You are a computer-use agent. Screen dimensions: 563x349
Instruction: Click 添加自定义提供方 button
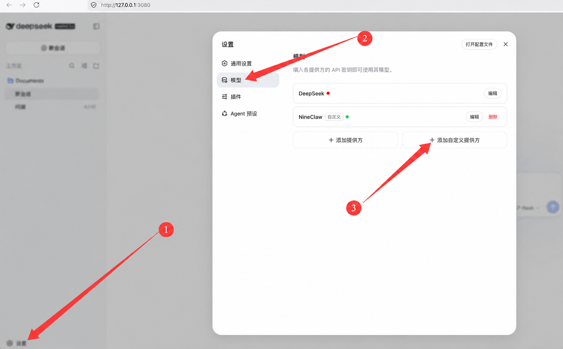point(454,140)
